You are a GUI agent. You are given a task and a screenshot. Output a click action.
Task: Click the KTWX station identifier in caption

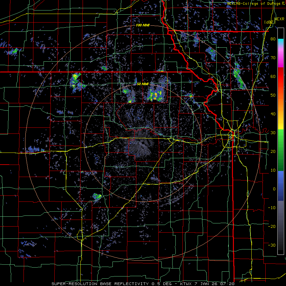click(x=185, y=284)
